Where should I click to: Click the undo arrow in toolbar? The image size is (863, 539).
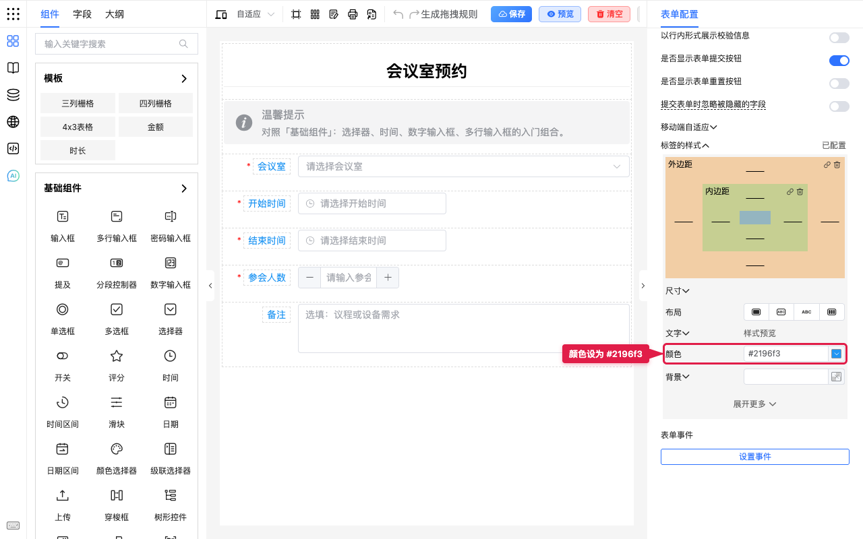coord(398,14)
